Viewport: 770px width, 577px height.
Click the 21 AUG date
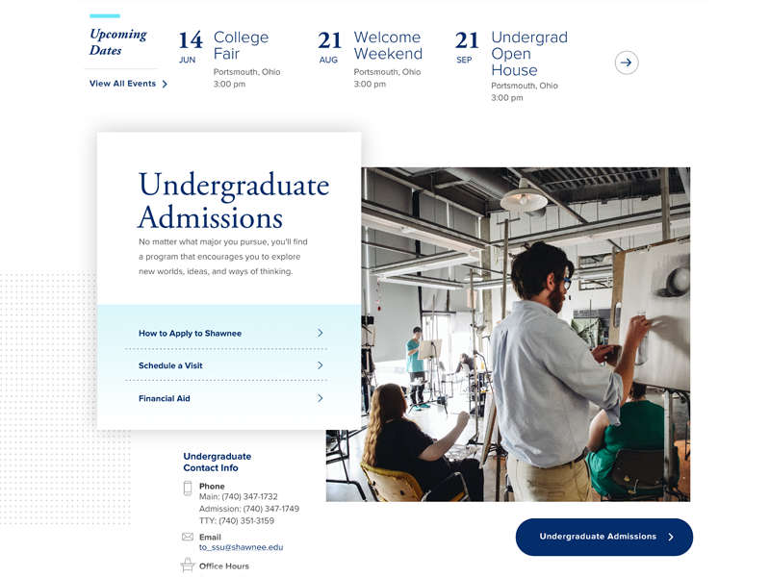(329, 47)
